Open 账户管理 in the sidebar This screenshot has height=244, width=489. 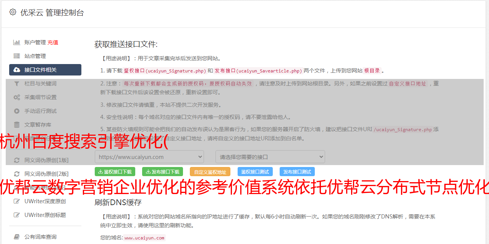pyautogui.click(x=35, y=42)
